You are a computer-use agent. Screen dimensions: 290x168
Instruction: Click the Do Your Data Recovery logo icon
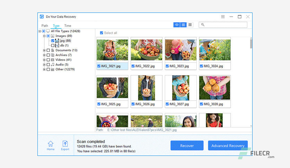pyautogui.click(x=42, y=16)
